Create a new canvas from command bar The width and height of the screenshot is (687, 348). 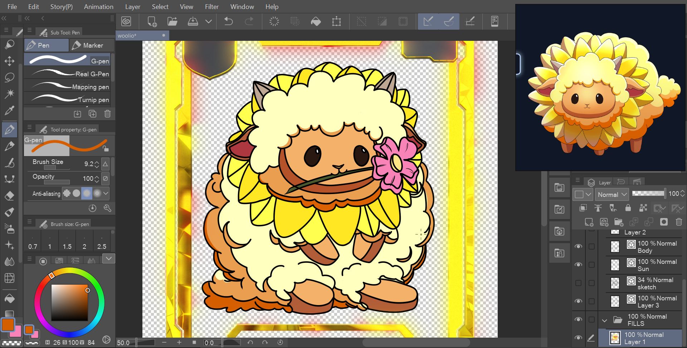tap(152, 21)
